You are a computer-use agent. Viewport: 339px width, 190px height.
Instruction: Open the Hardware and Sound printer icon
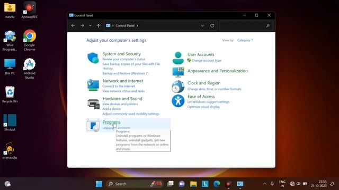93,104
